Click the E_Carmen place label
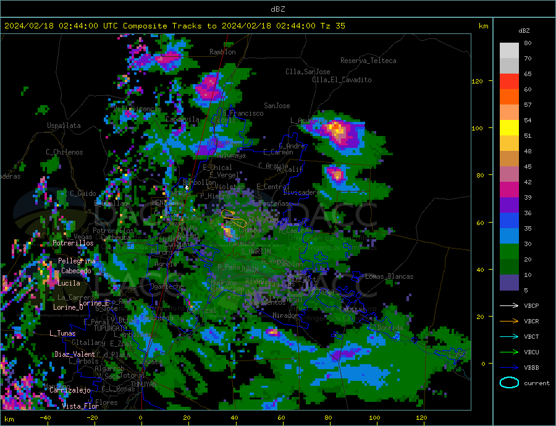Image resolution: width=556 pixels, height=426 pixels. [278, 153]
